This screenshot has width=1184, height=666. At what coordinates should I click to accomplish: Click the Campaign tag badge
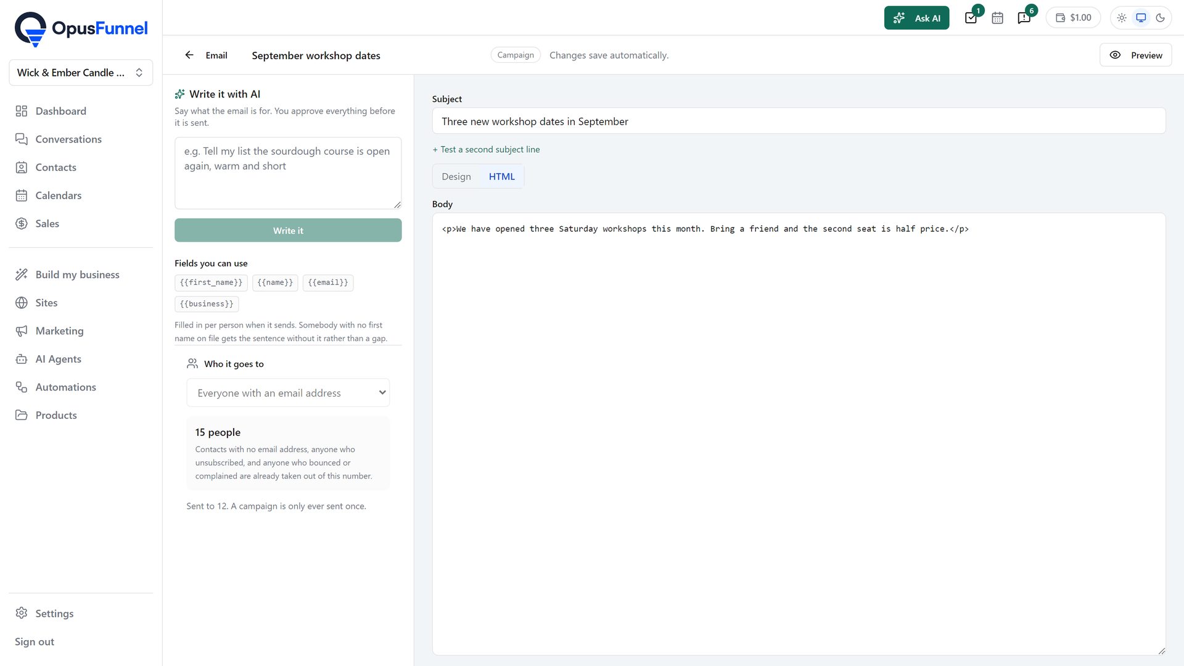click(x=516, y=55)
